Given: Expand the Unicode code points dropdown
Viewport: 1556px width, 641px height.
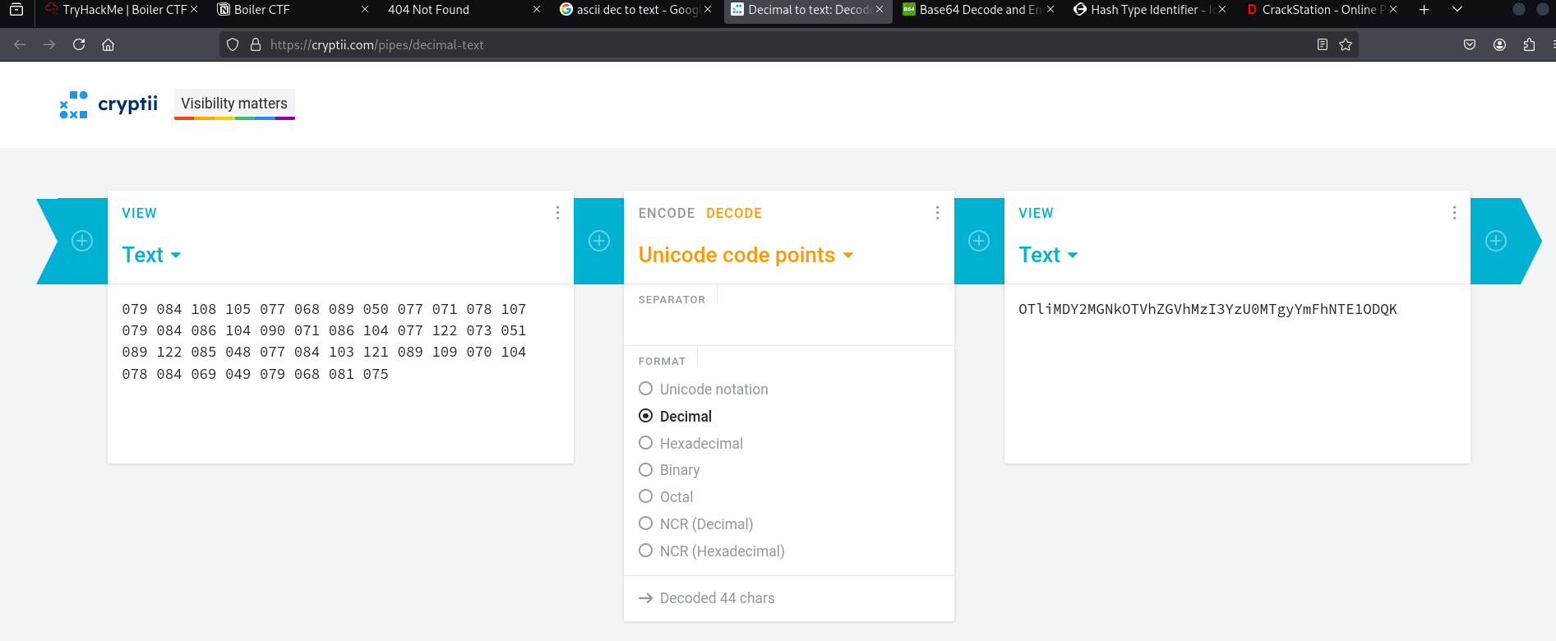Looking at the screenshot, I should click(x=746, y=256).
